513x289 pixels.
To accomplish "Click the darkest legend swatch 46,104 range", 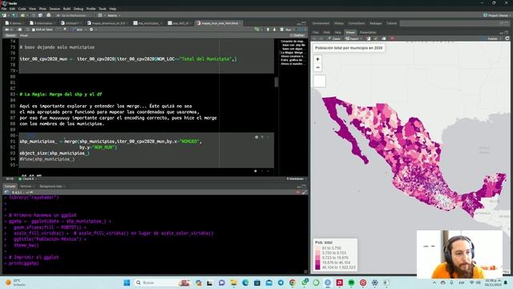I will click(x=317, y=267).
